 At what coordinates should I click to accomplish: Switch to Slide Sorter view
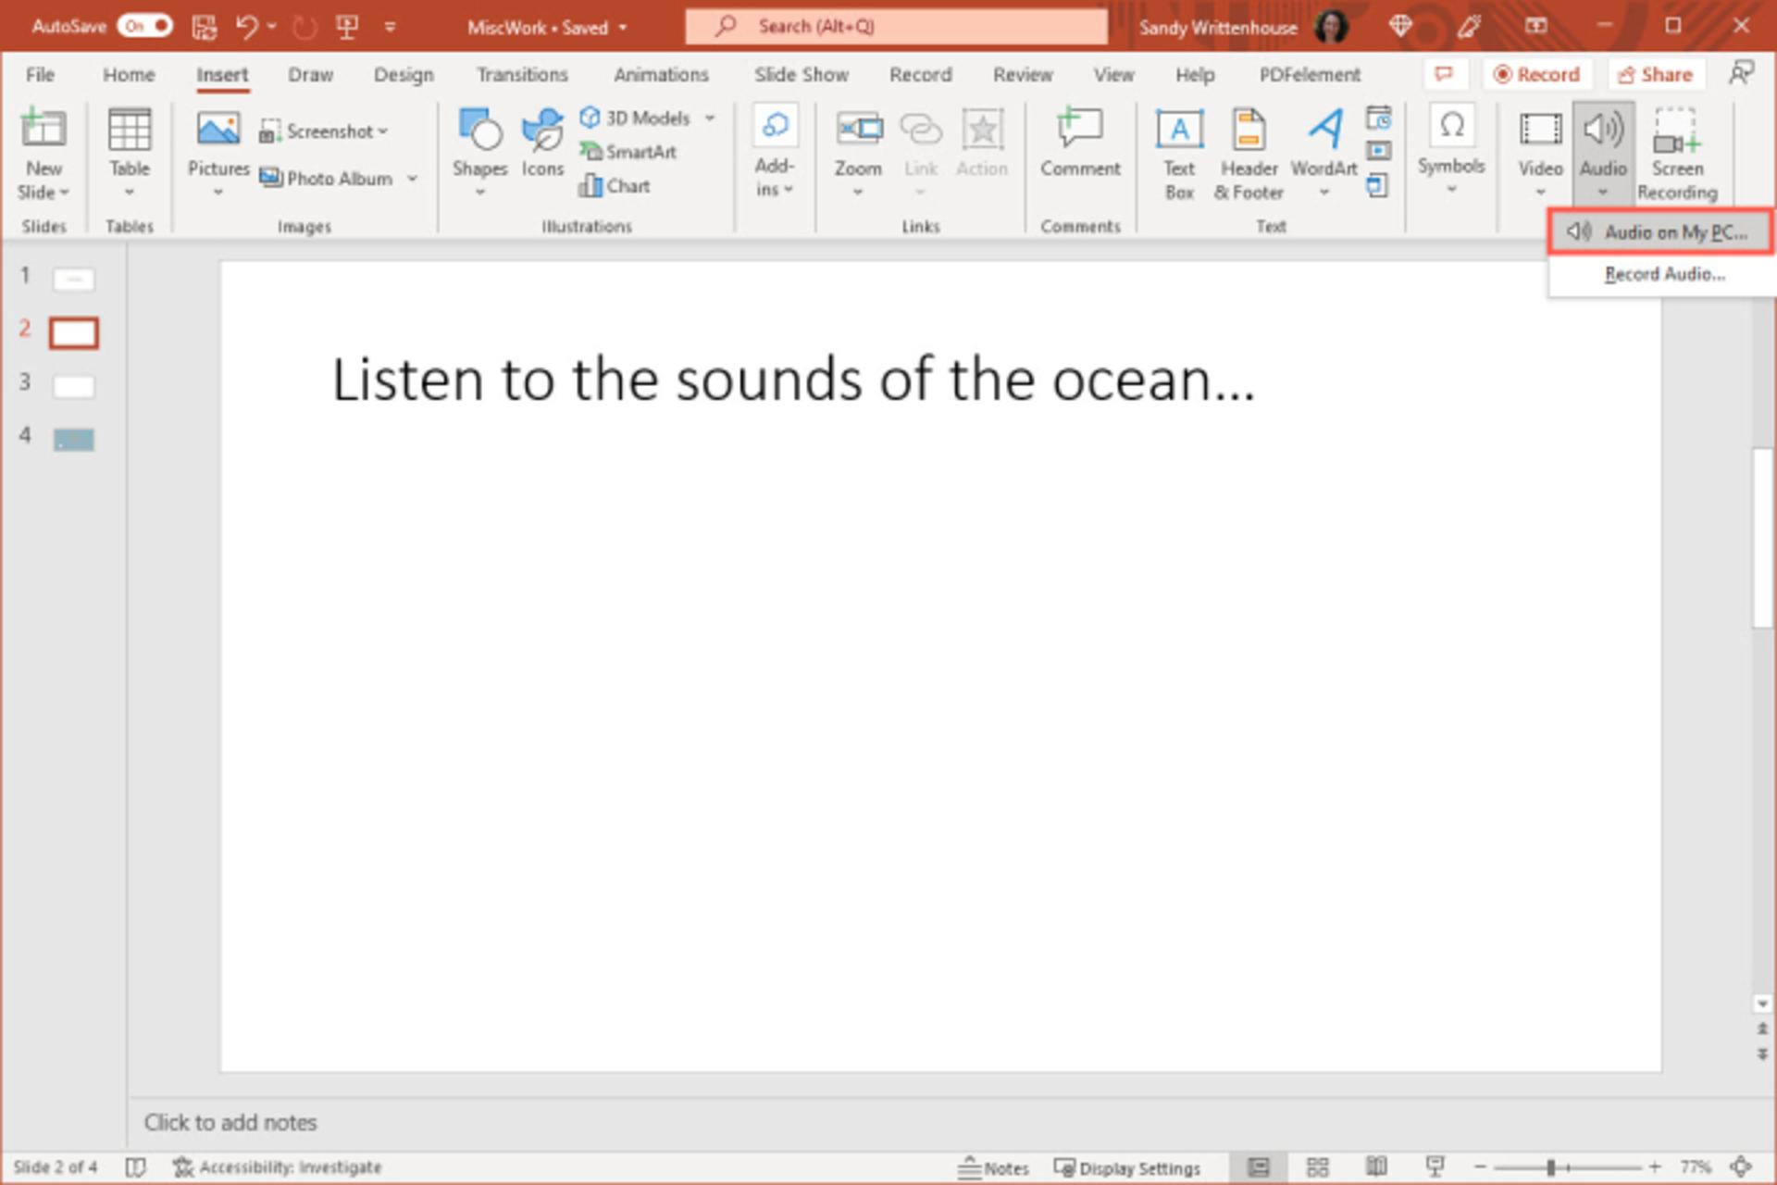(x=1317, y=1167)
